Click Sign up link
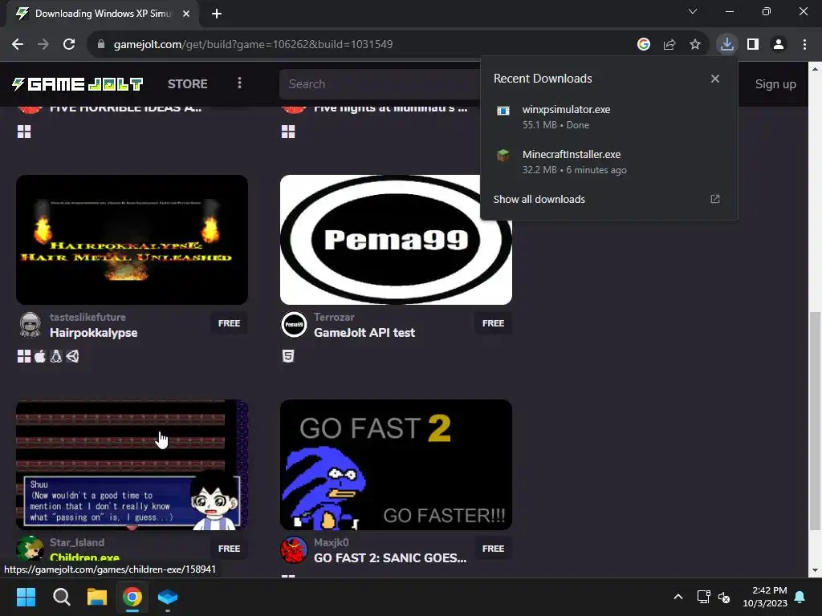This screenshot has width=822, height=616. [775, 83]
